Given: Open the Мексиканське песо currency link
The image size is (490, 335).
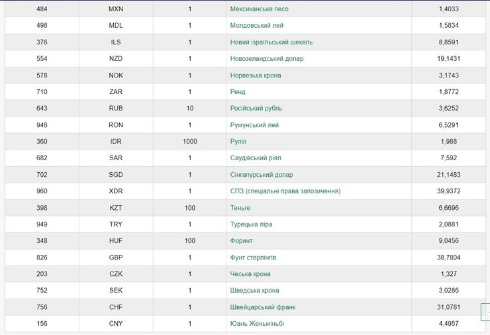Looking at the screenshot, I should coord(259,9).
